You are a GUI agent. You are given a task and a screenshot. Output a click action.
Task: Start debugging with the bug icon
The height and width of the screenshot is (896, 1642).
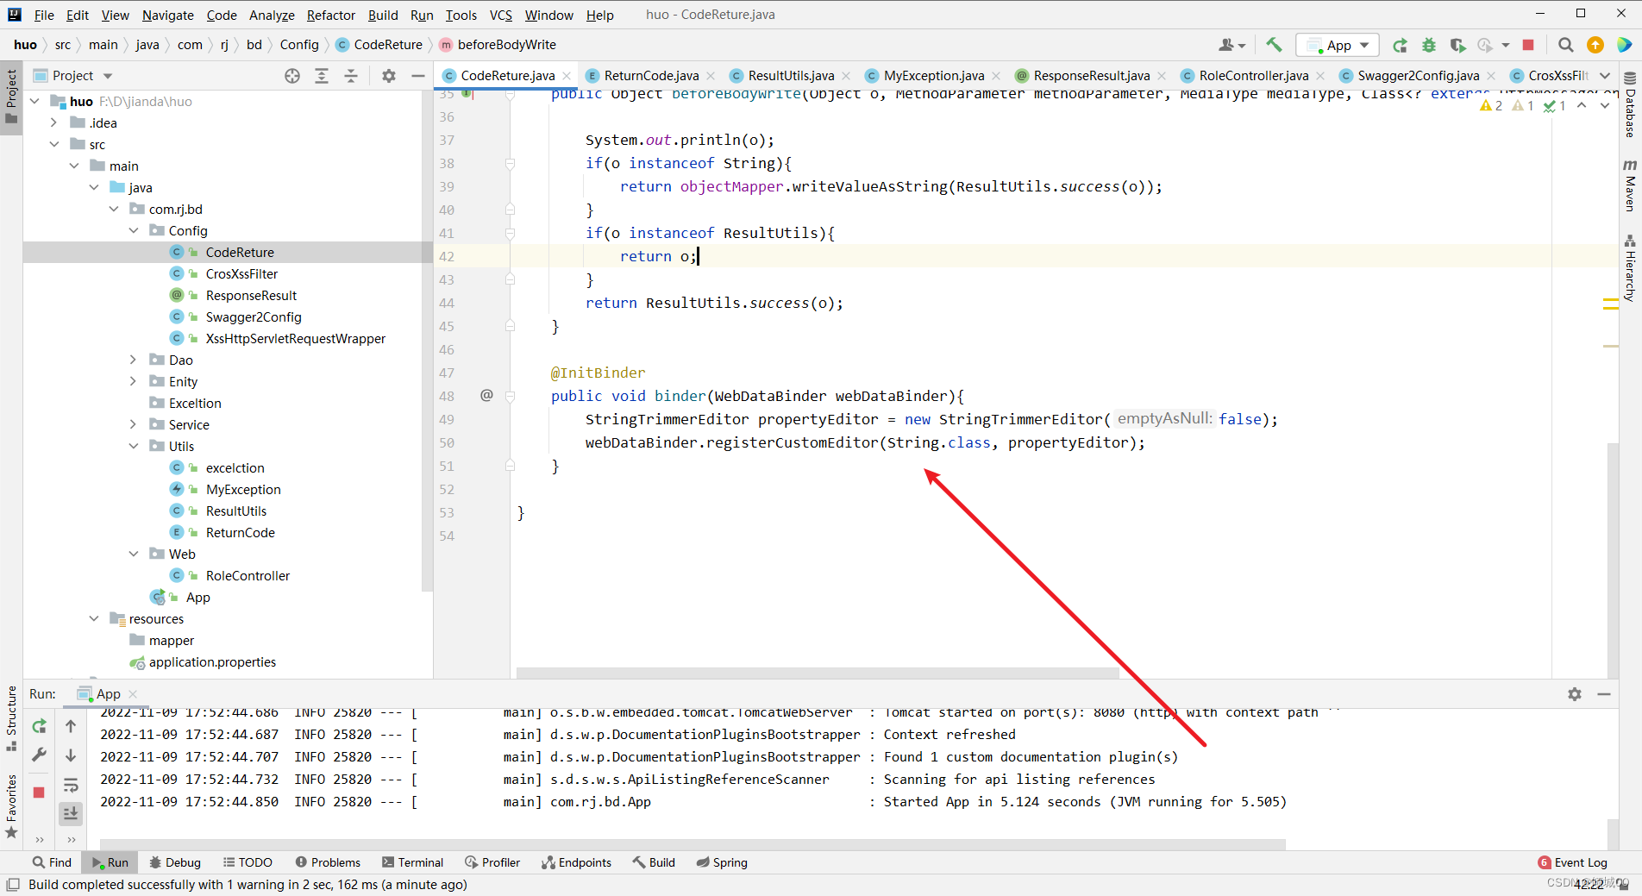point(1429,45)
